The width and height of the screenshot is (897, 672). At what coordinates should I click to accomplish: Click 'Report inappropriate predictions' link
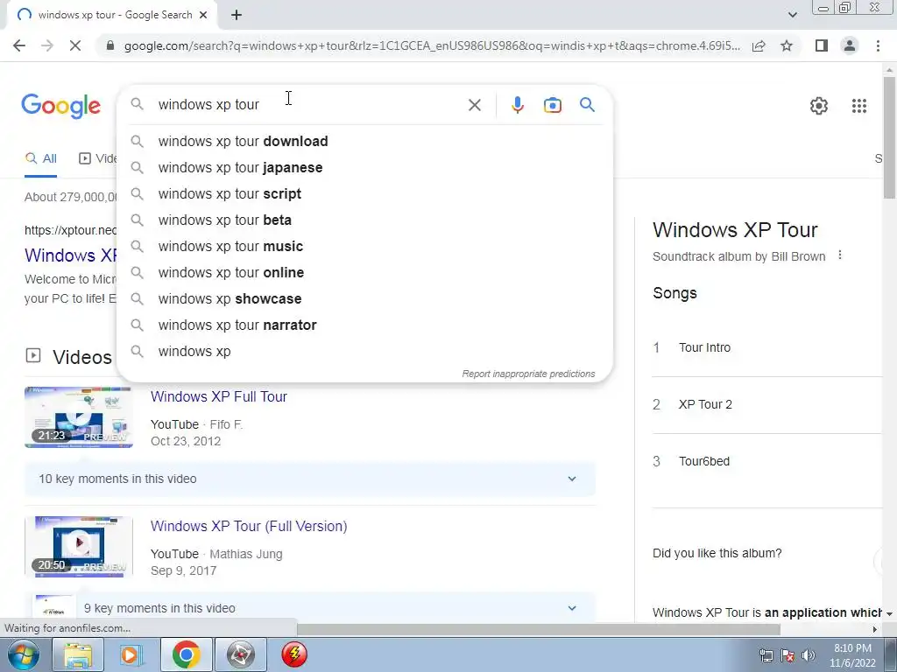point(528,374)
